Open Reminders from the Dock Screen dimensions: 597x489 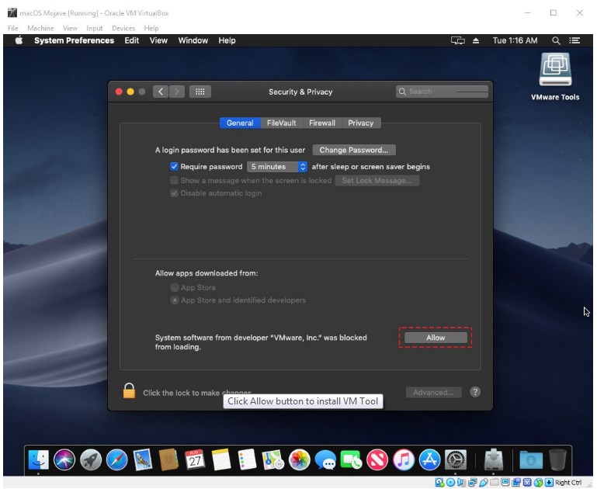click(247, 460)
